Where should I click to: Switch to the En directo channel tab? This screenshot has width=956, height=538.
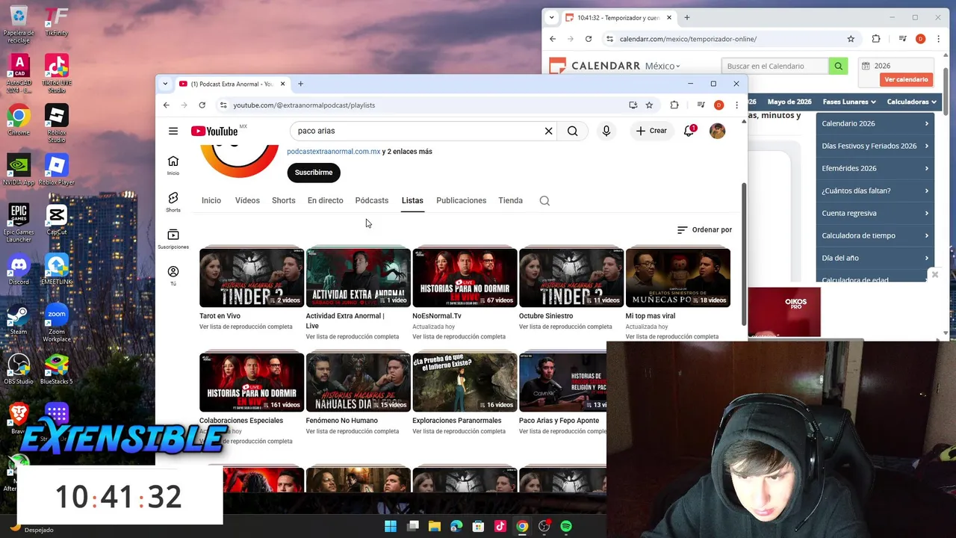[326, 200]
